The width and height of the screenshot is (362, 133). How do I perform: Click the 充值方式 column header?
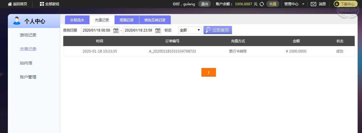pyautogui.click(x=238, y=41)
